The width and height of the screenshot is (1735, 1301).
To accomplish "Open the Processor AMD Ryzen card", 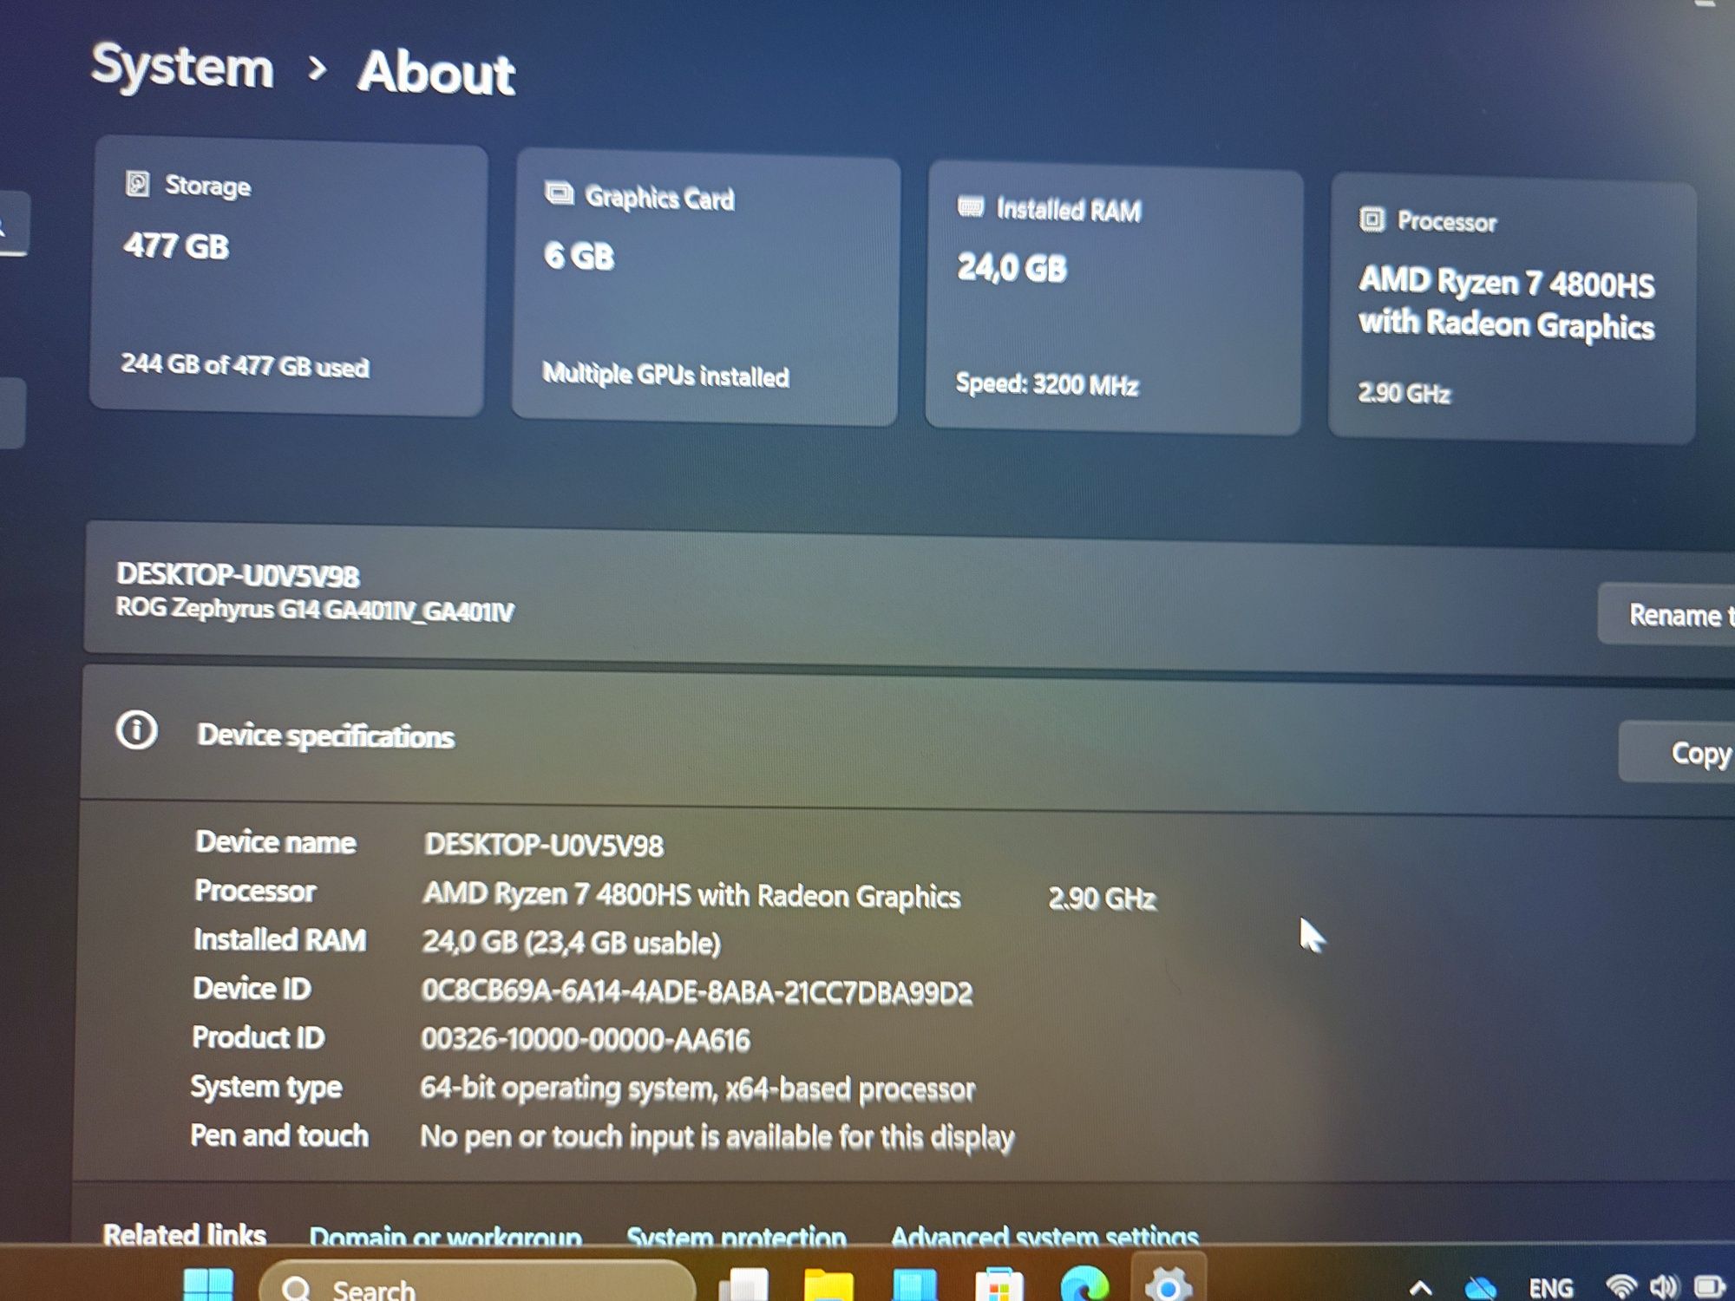I will [x=1512, y=309].
